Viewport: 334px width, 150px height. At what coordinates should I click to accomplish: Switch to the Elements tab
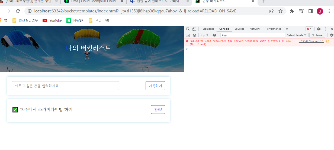coord(208,29)
